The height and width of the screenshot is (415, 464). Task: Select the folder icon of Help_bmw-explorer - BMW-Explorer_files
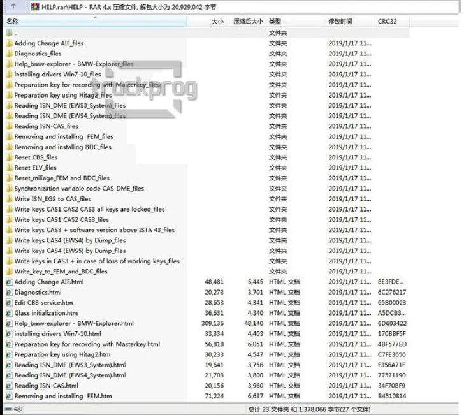tap(9, 64)
